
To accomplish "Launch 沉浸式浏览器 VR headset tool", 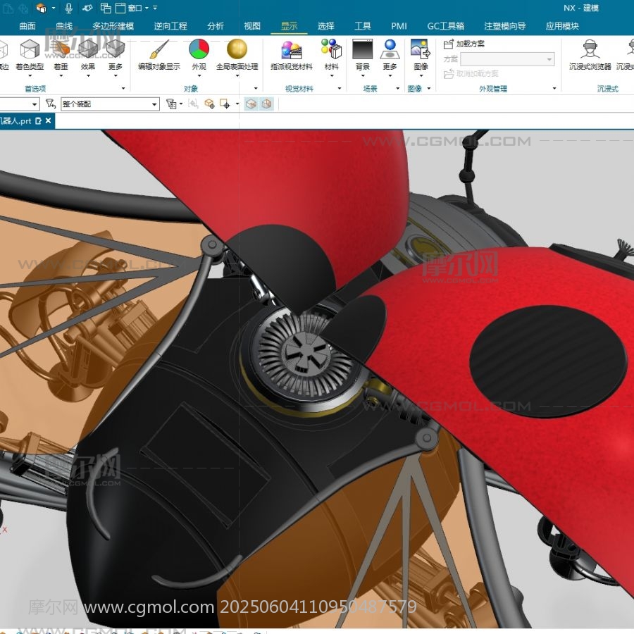I will (x=590, y=49).
